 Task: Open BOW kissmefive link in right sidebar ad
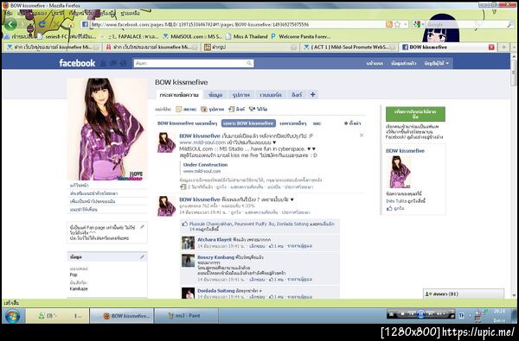pos(405,151)
